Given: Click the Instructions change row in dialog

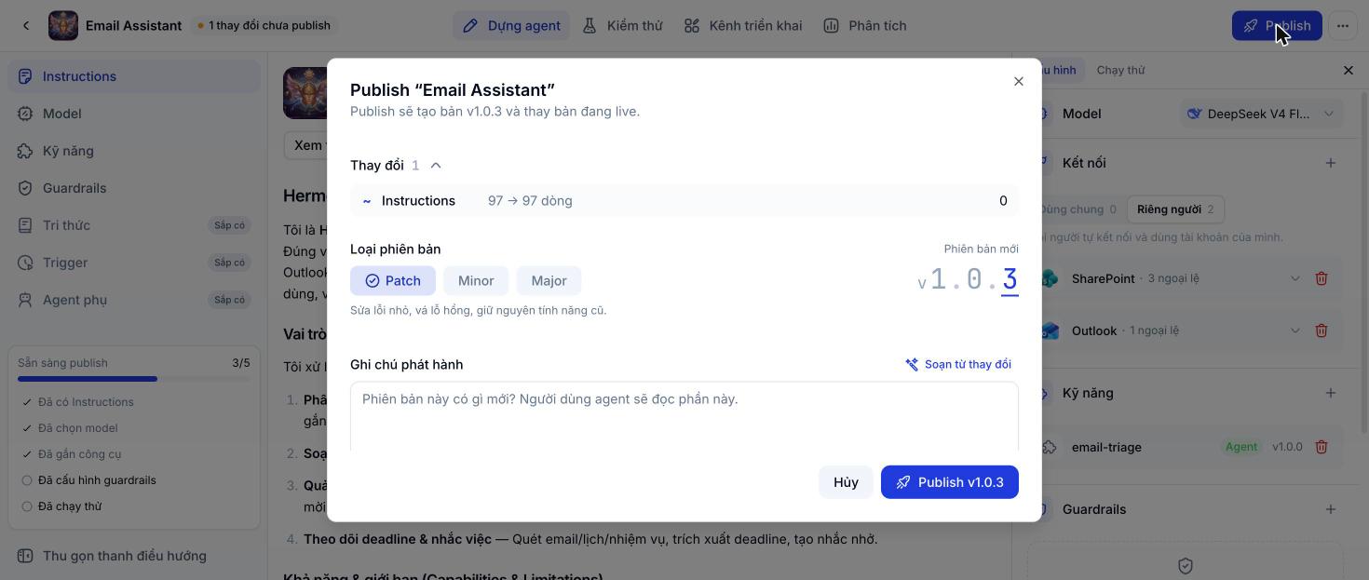Looking at the screenshot, I should point(684,201).
